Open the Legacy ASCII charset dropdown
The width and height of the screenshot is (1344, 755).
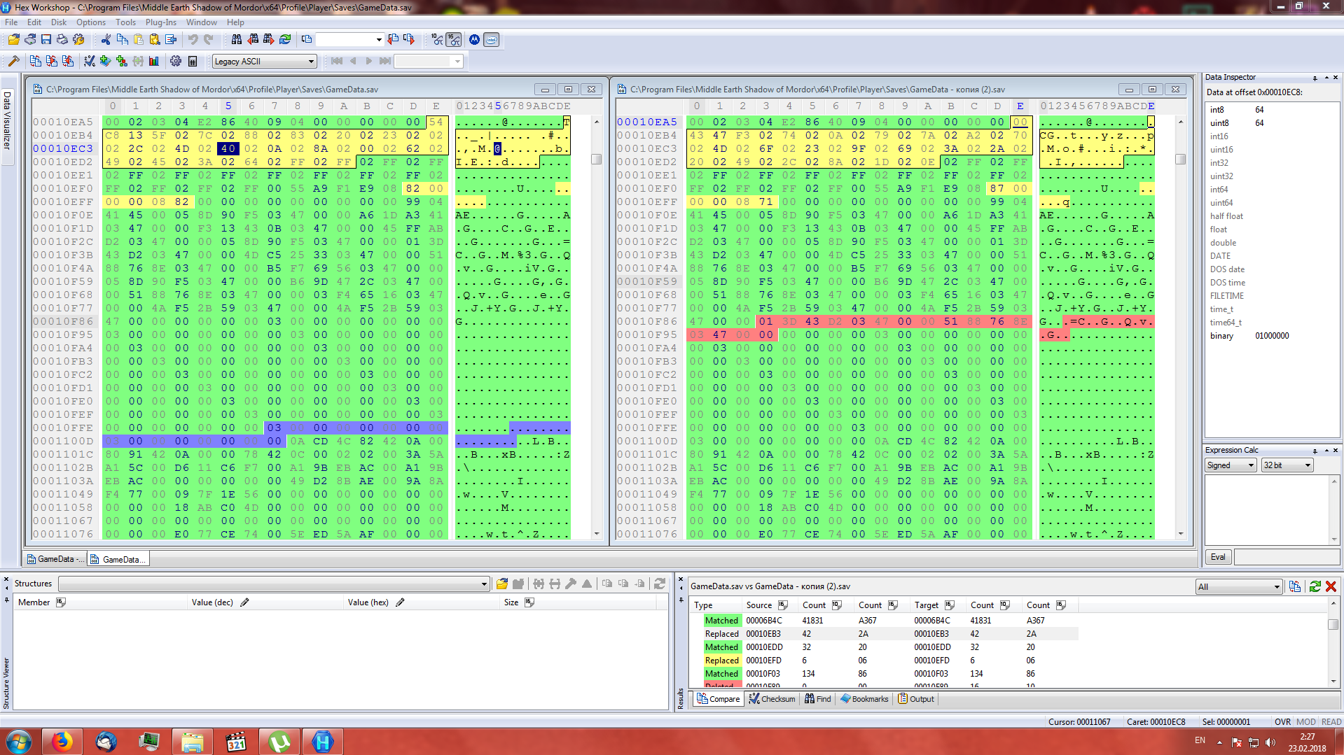265,62
